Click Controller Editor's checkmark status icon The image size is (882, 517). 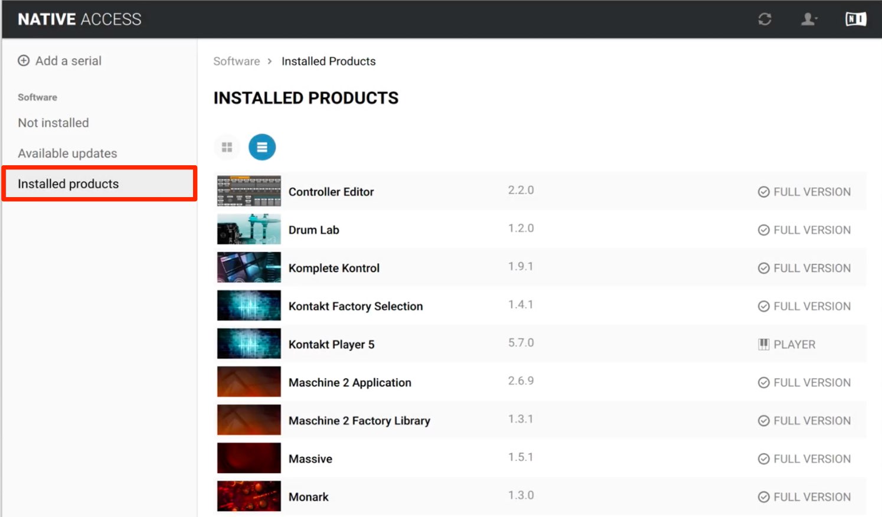point(763,192)
